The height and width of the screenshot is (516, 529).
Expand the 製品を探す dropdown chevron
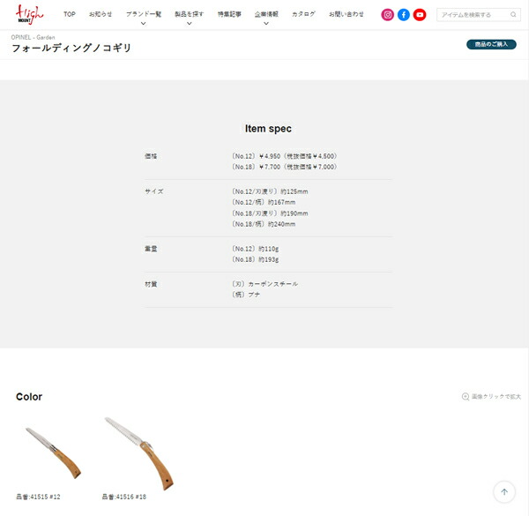click(190, 24)
